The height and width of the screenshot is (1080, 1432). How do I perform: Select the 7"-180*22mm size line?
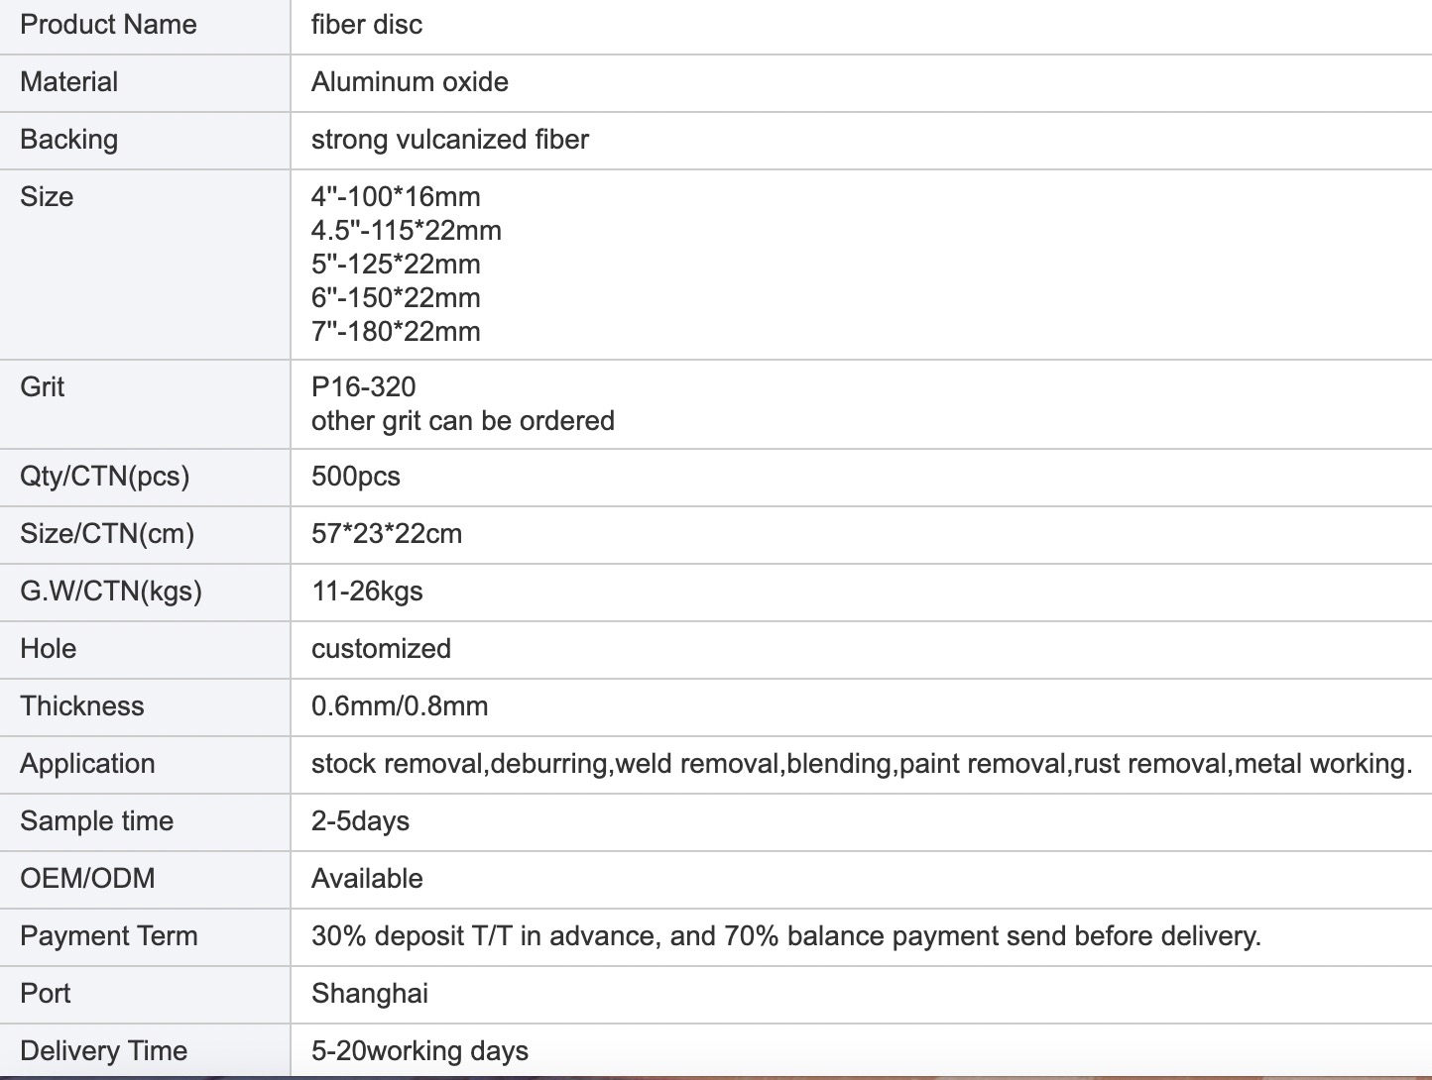click(x=396, y=331)
